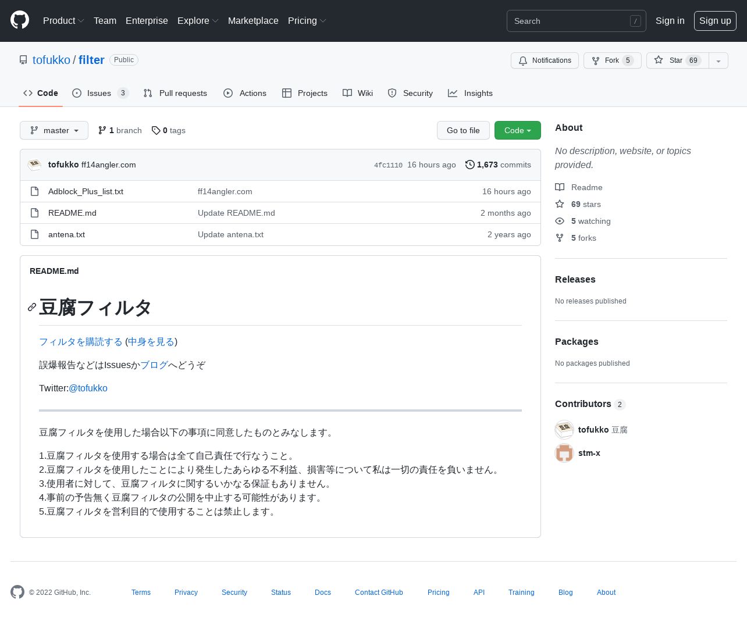
Task: Focus the Search input field
Action: pyautogui.click(x=576, y=21)
